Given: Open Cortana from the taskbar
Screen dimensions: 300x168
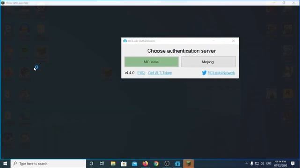Looking at the screenshot, I should point(91,163).
